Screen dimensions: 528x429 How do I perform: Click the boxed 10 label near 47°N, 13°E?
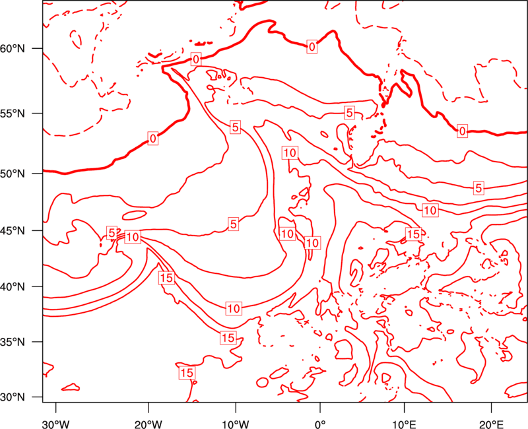pos(430,211)
